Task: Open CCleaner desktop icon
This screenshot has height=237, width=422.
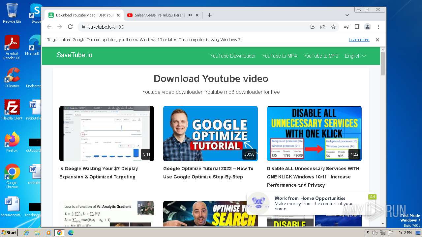Action: coord(12,78)
